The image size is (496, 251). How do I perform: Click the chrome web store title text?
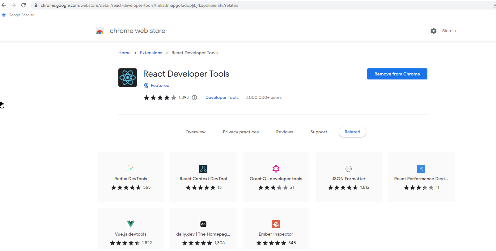pyautogui.click(x=137, y=31)
